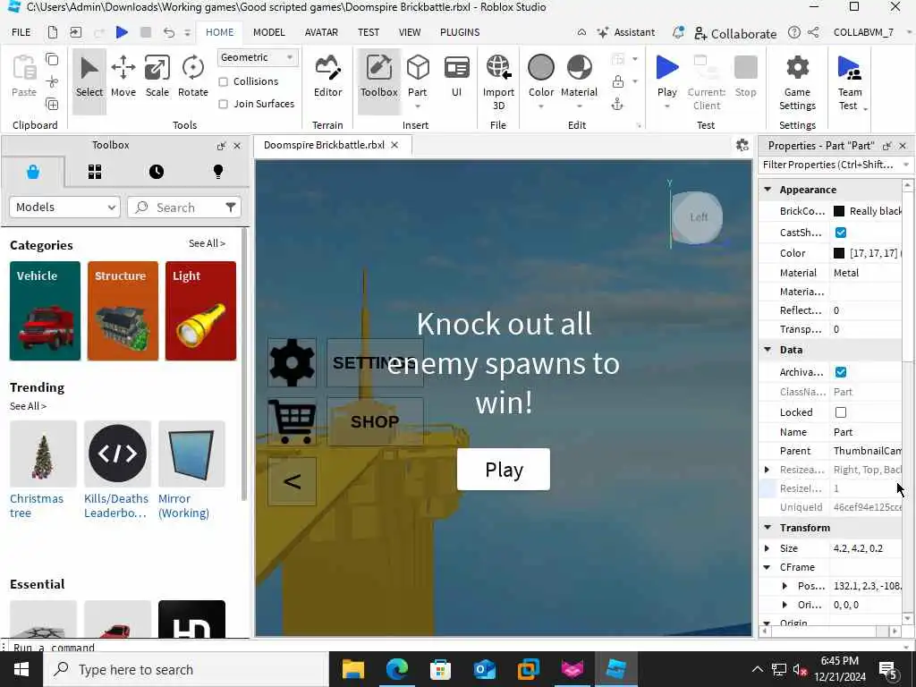Click the white Play button in viewport
Viewport: 916px width, 687px height.
pyautogui.click(x=504, y=469)
